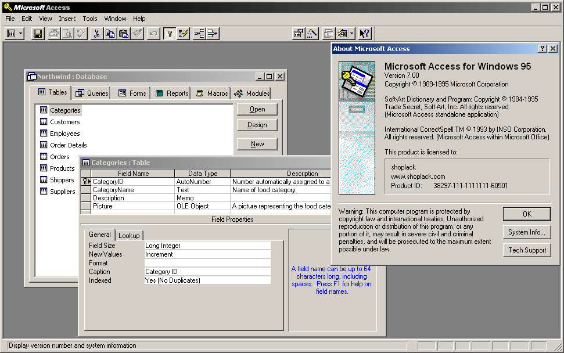This screenshot has width=564, height=353.
Task: Launch the Build wand icon
Action: (x=312, y=34)
